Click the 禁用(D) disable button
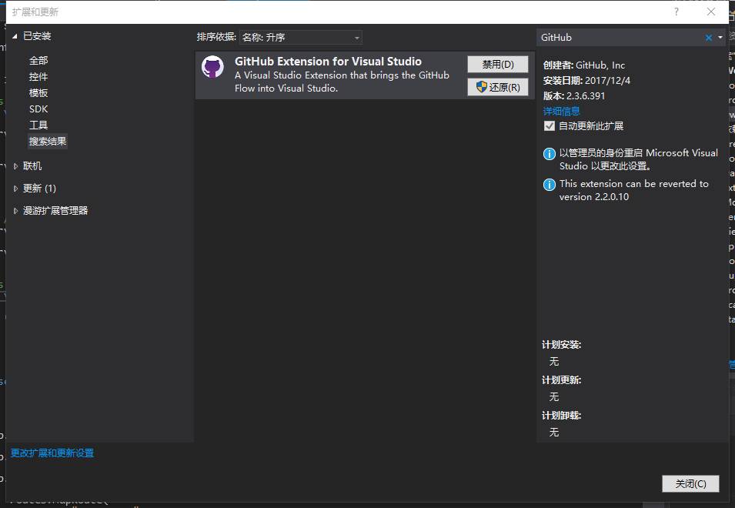Screen dimensions: 735x508 (498, 64)
